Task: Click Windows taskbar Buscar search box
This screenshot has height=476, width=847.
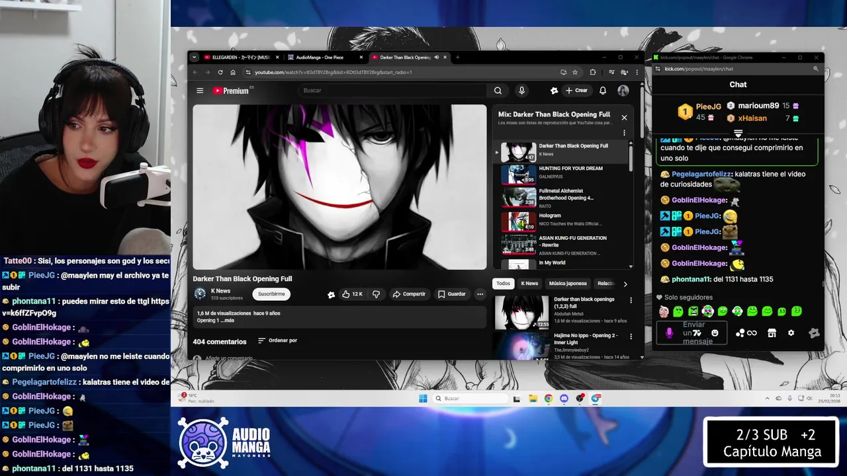Action: coord(470,399)
